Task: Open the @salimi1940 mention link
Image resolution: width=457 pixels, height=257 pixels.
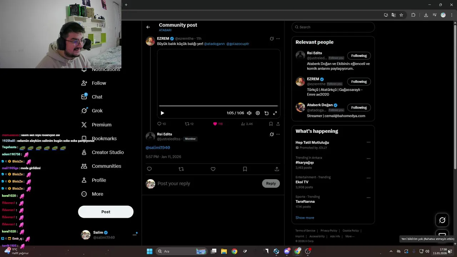Action: tap(158, 147)
